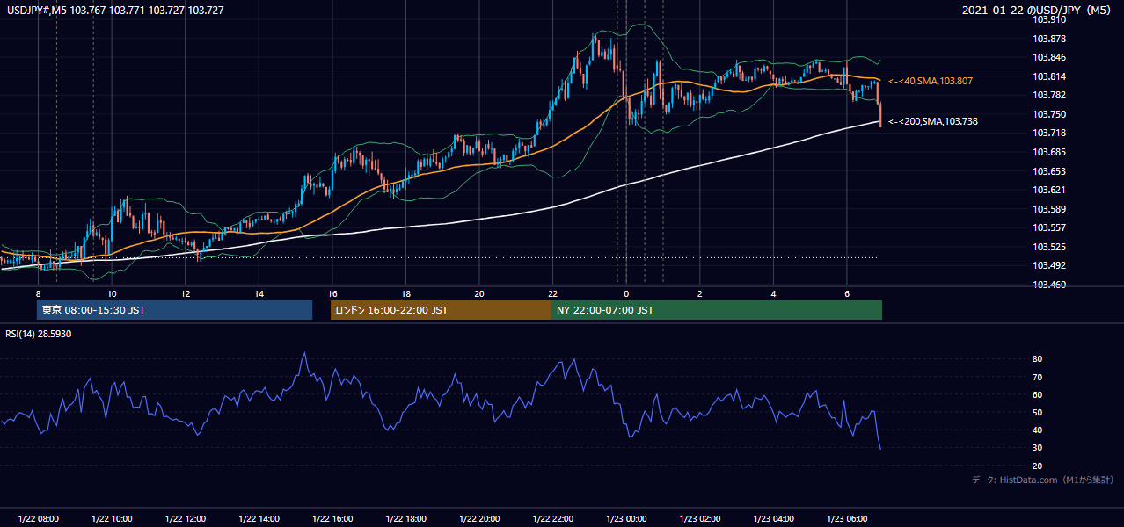Screen dimensions: 1124x527
Task: Click price axis label 103.878
Action: (x=1048, y=39)
